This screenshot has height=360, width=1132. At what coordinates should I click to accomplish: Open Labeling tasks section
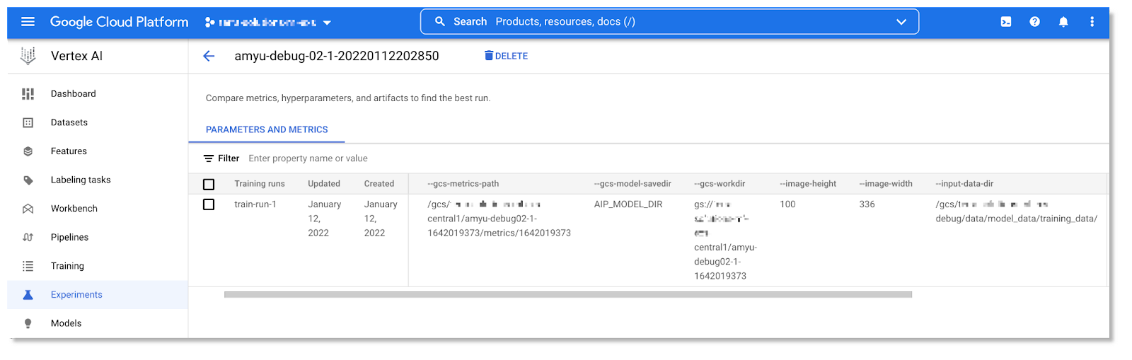tap(81, 180)
